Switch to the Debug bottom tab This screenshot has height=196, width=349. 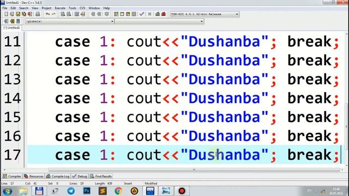80,176
